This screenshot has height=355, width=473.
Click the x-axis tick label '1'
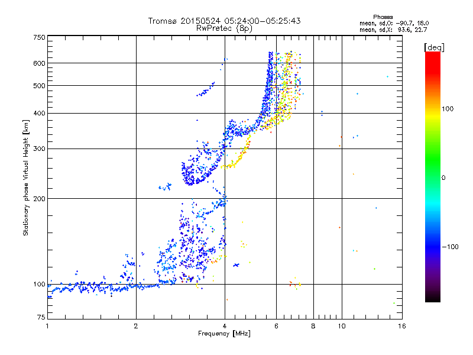[x=47, y=326]
